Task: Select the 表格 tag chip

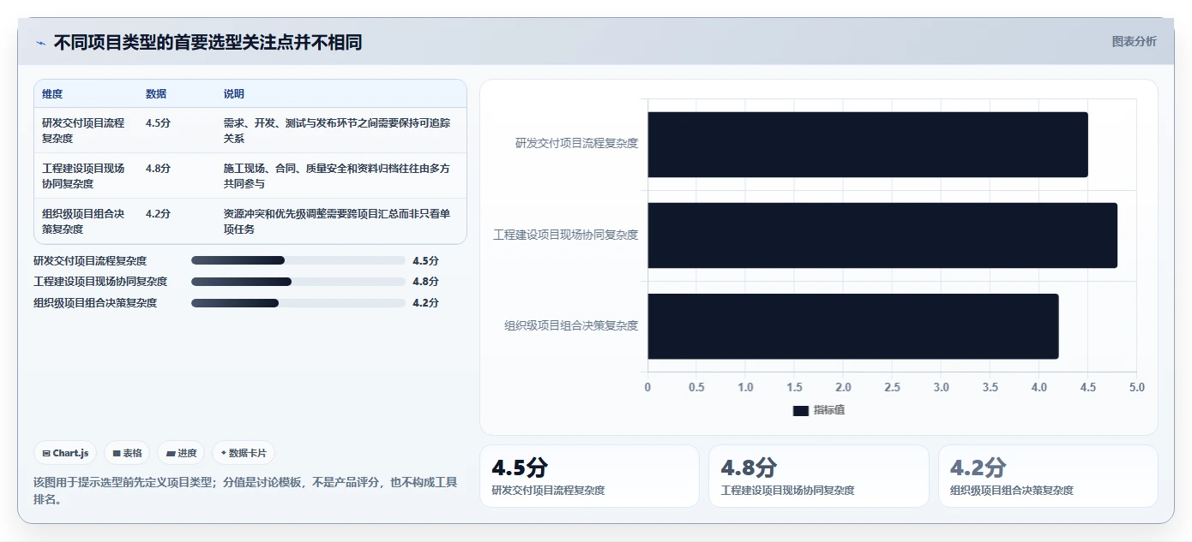Action: (127, 453)
